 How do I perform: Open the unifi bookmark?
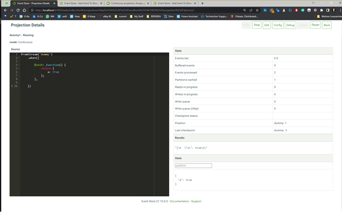(x=62, y=16)
